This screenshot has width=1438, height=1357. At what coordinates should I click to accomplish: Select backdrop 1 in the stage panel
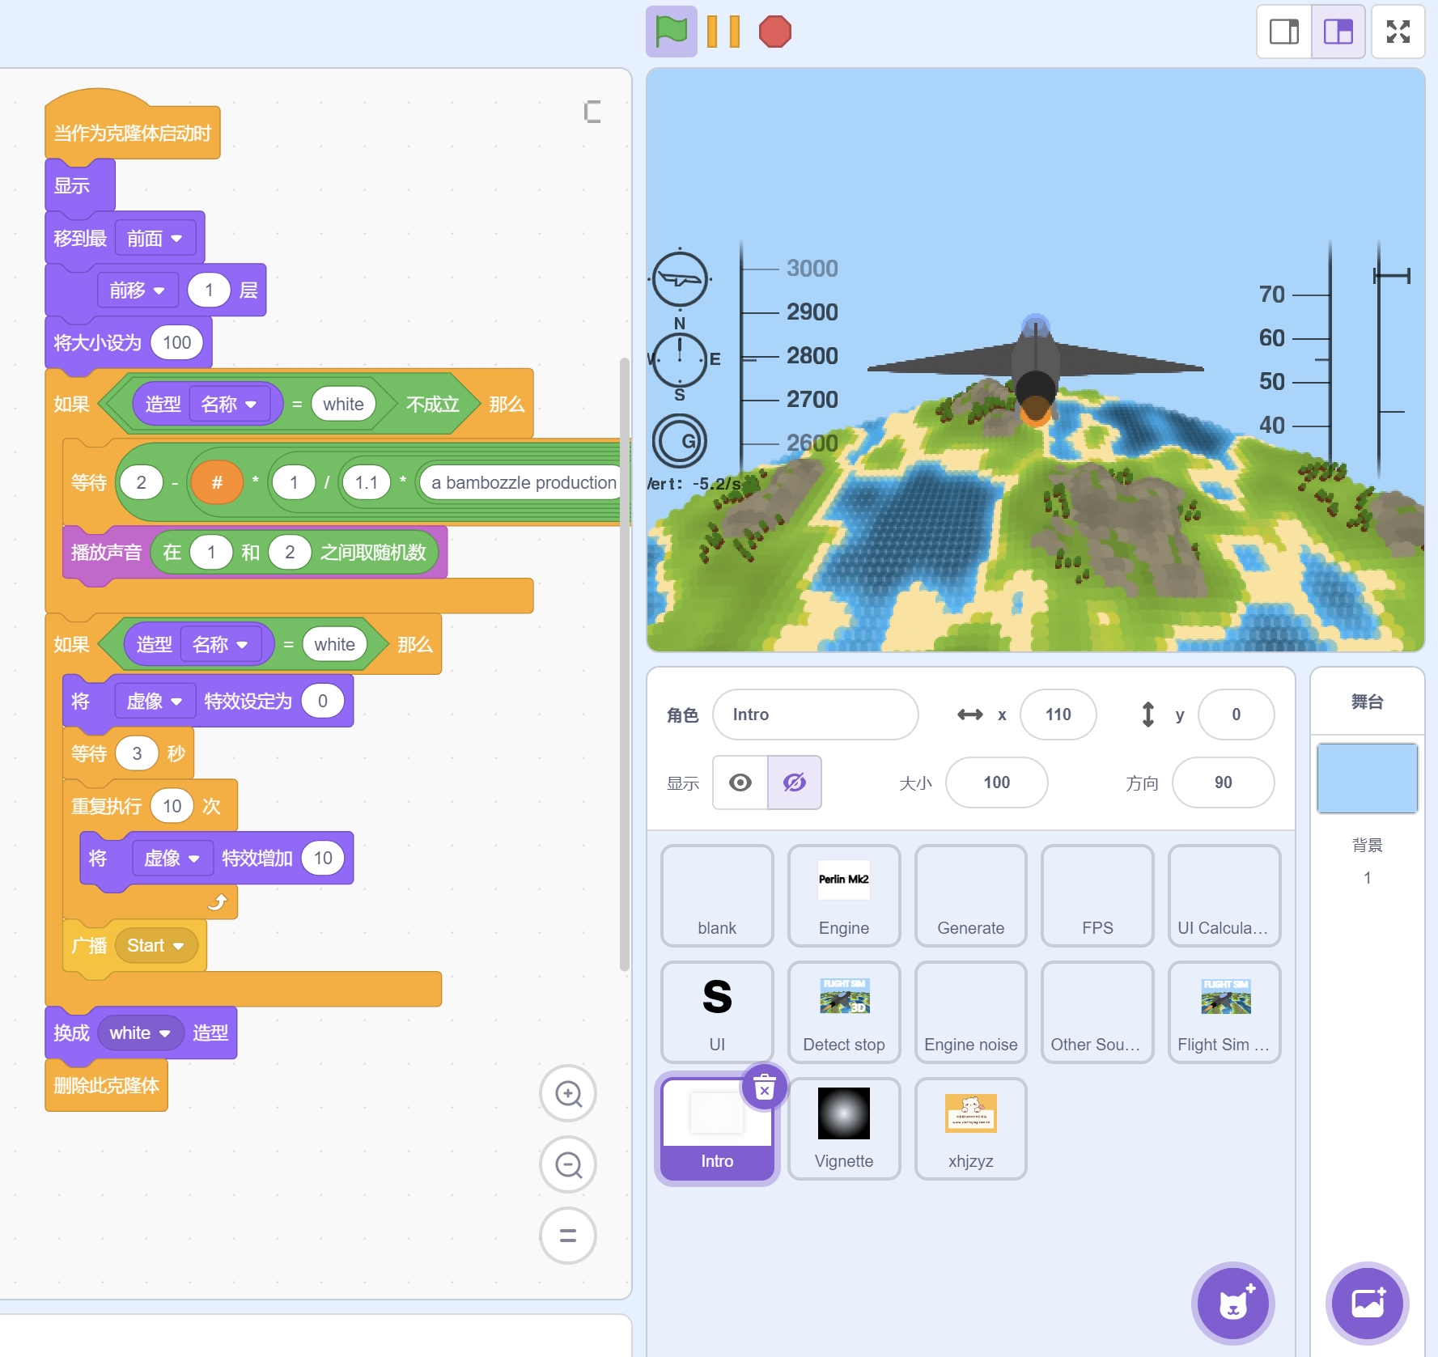[1367, 778]
